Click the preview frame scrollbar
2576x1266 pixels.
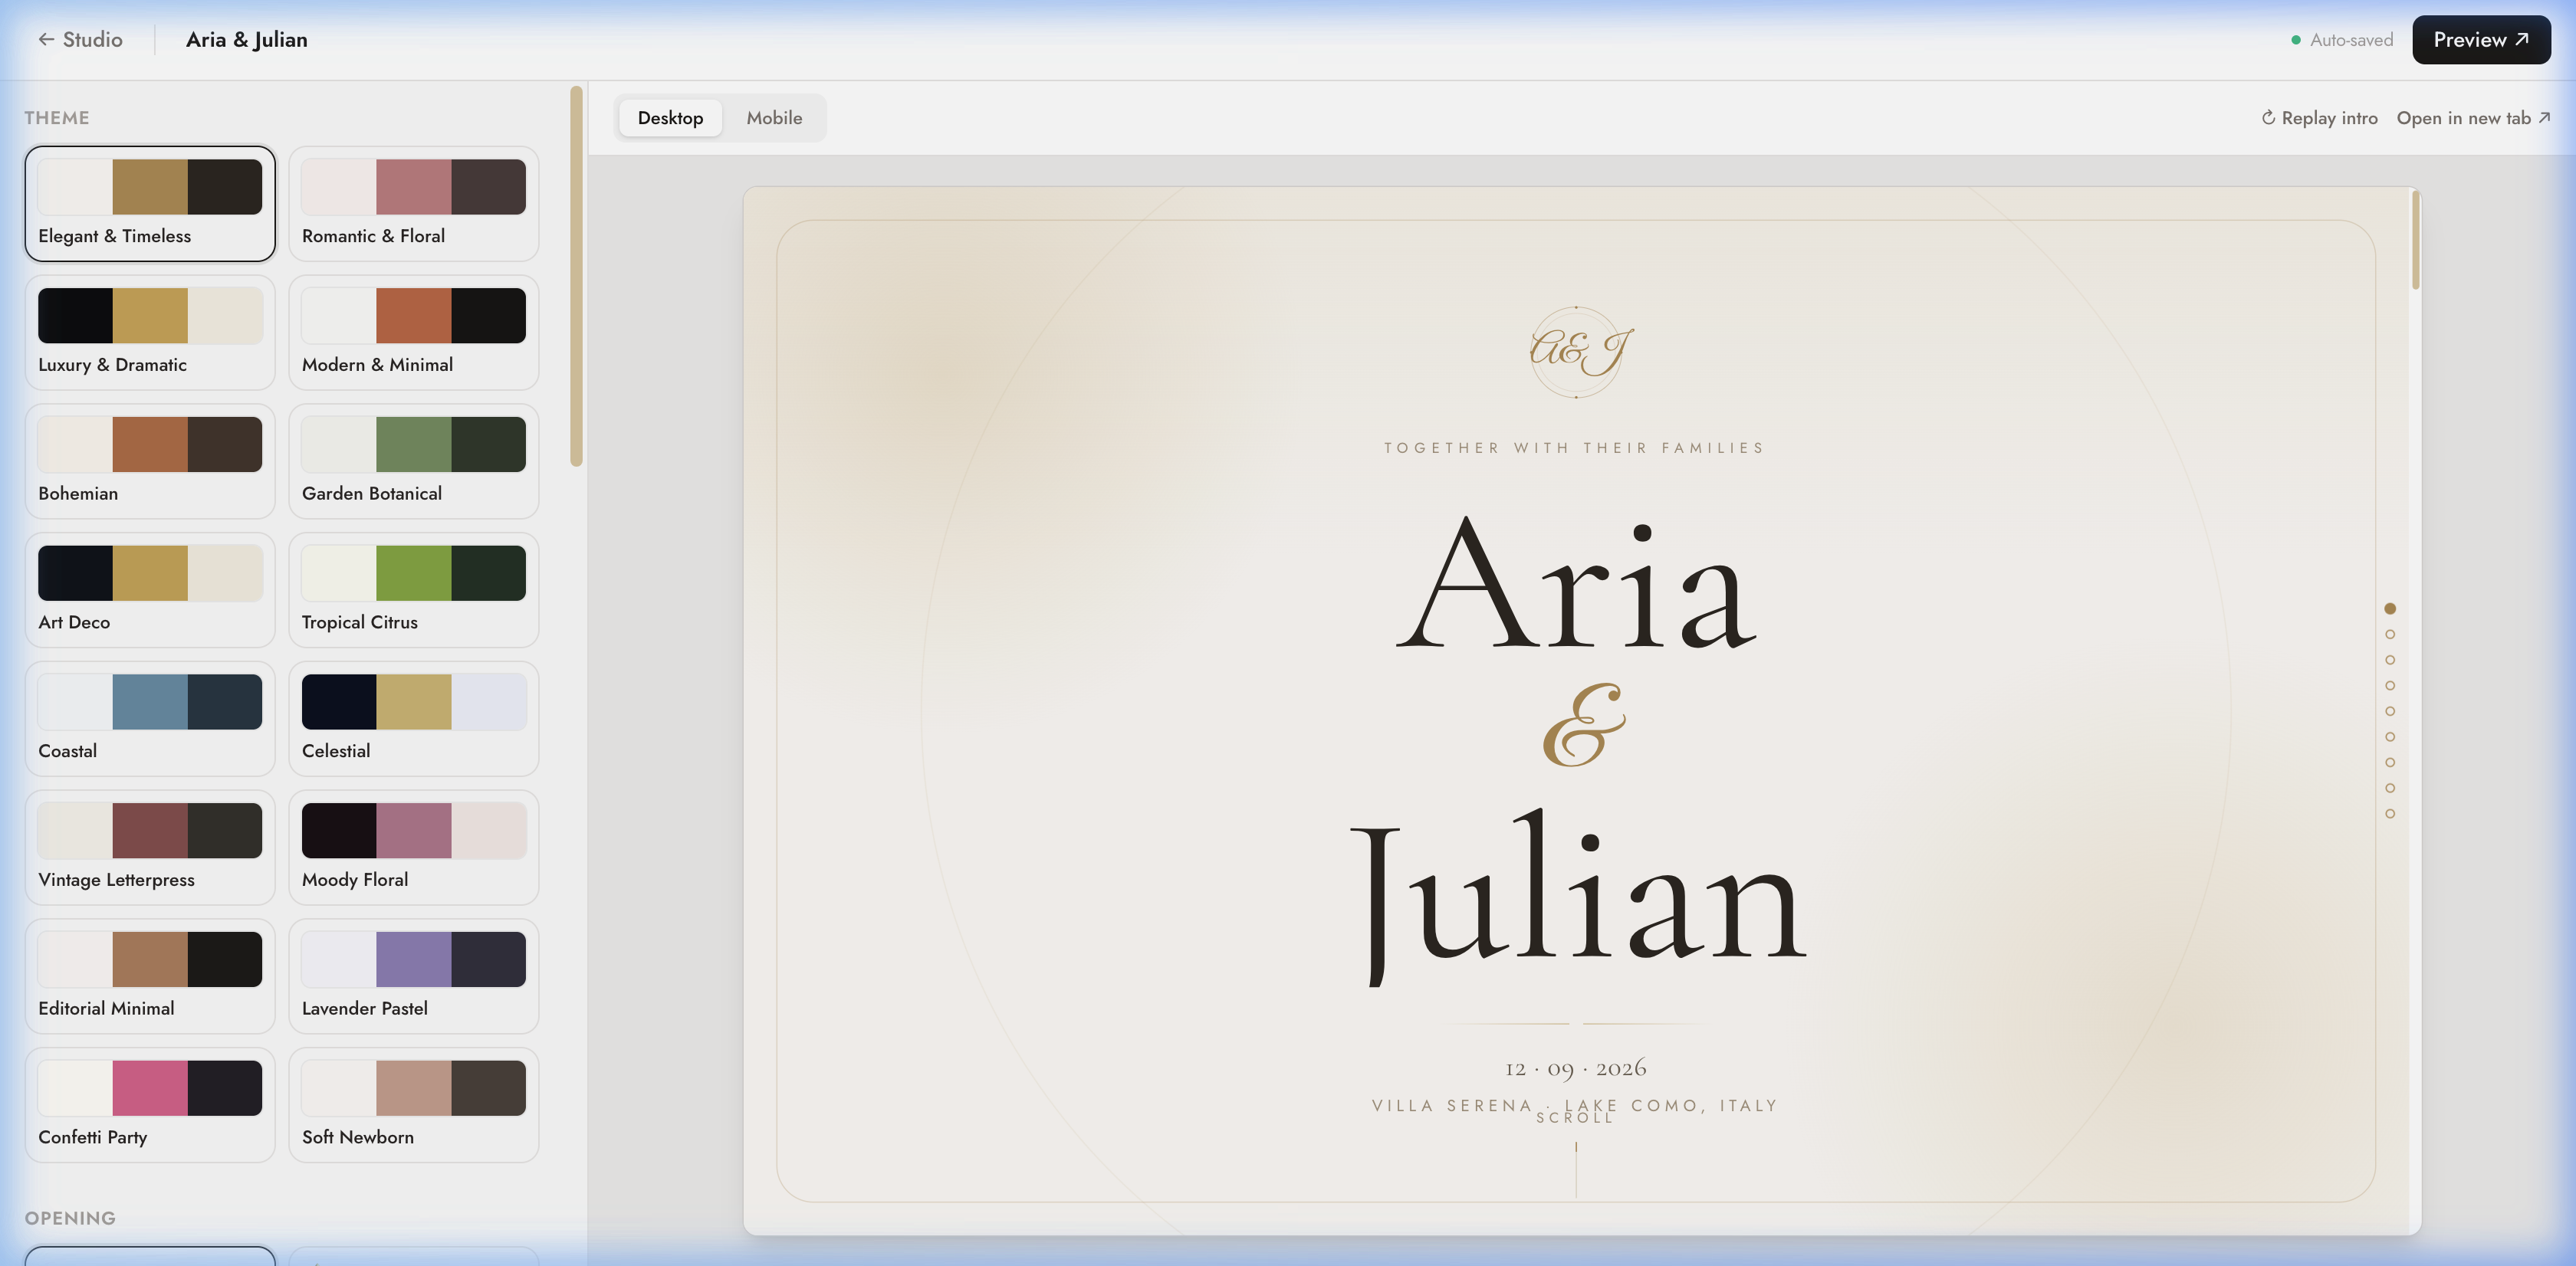[x=2416, y=240]
